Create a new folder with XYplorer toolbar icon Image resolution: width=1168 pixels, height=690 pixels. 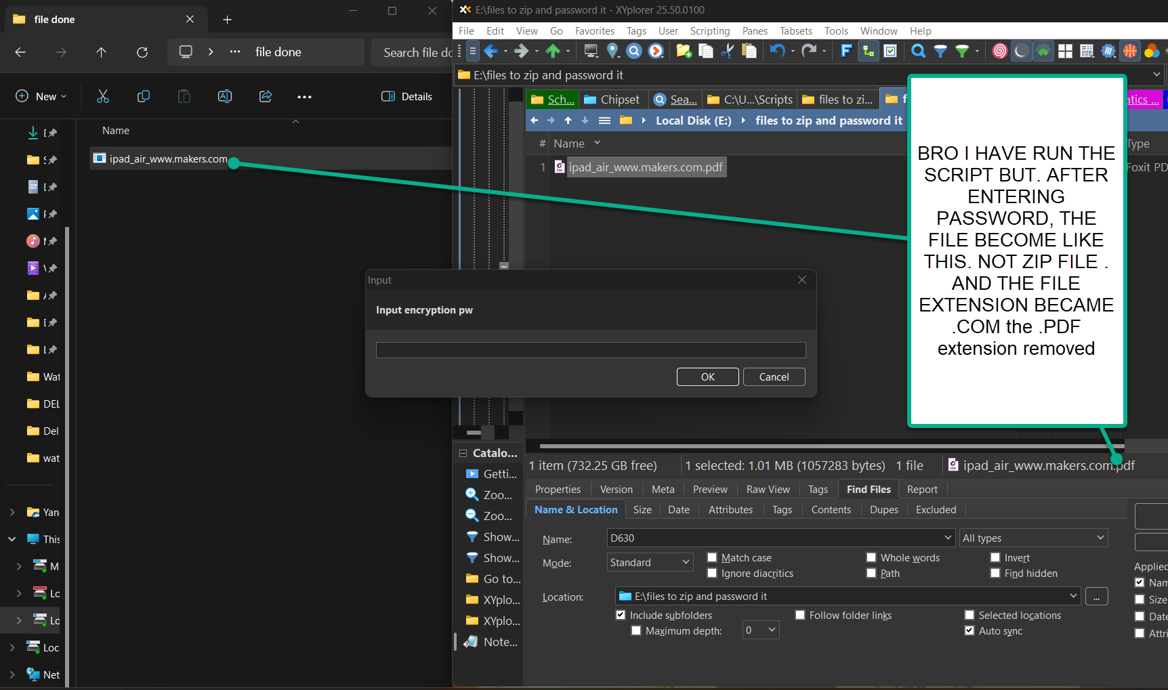pyautogui.click(x=684, y=51)
